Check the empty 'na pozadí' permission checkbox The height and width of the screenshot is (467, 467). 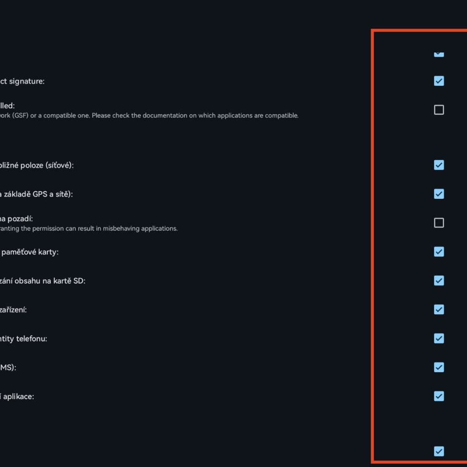pyautogui.click(x=439, y=223)
